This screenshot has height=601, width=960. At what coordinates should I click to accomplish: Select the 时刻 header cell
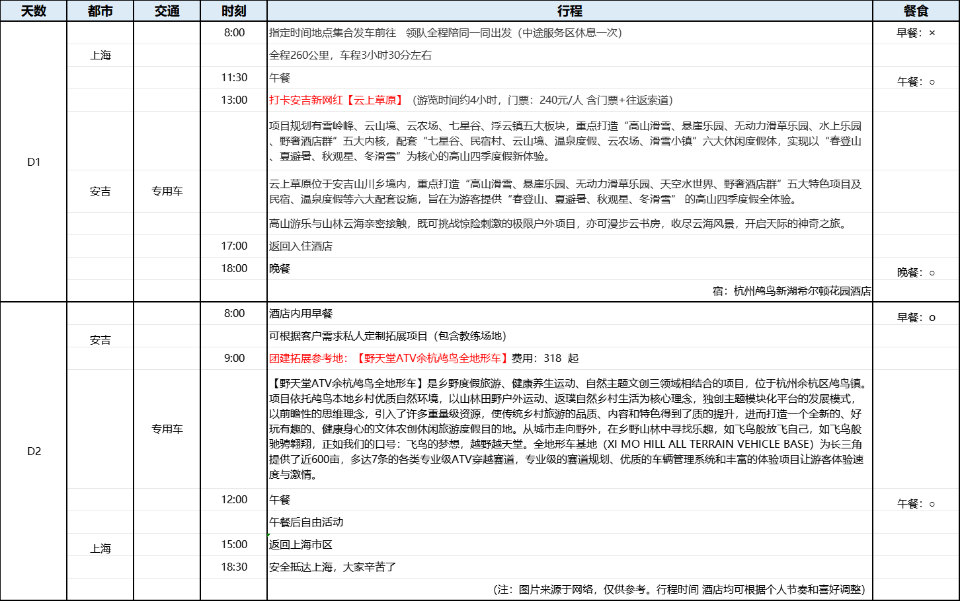click(234, 11)
